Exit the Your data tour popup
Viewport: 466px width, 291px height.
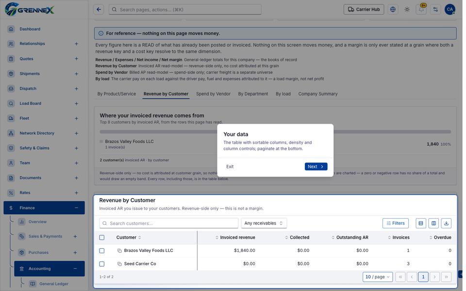[230, 166]
